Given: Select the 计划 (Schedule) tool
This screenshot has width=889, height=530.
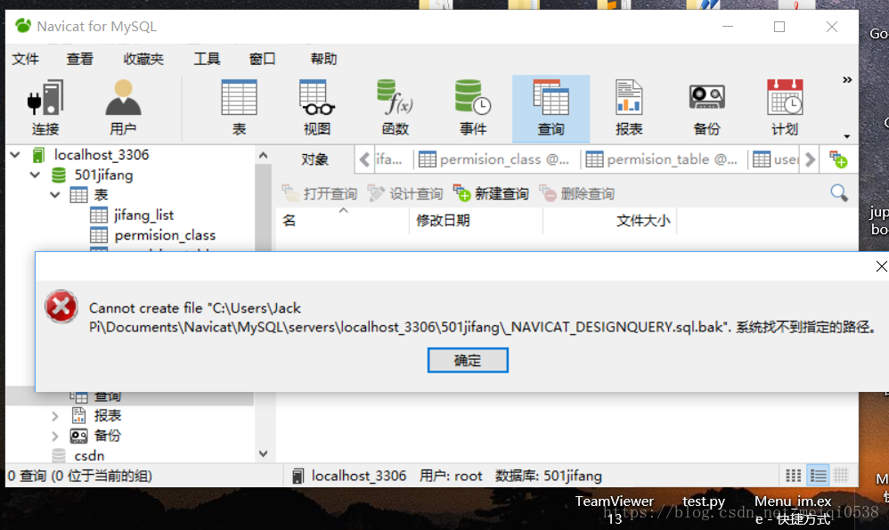Looking at the screenshot, I should 784,105.
